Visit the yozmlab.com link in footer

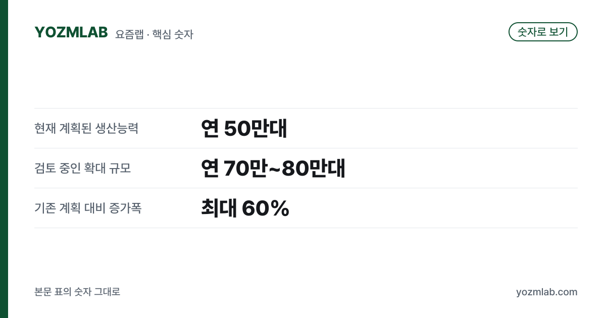[547, 292]
